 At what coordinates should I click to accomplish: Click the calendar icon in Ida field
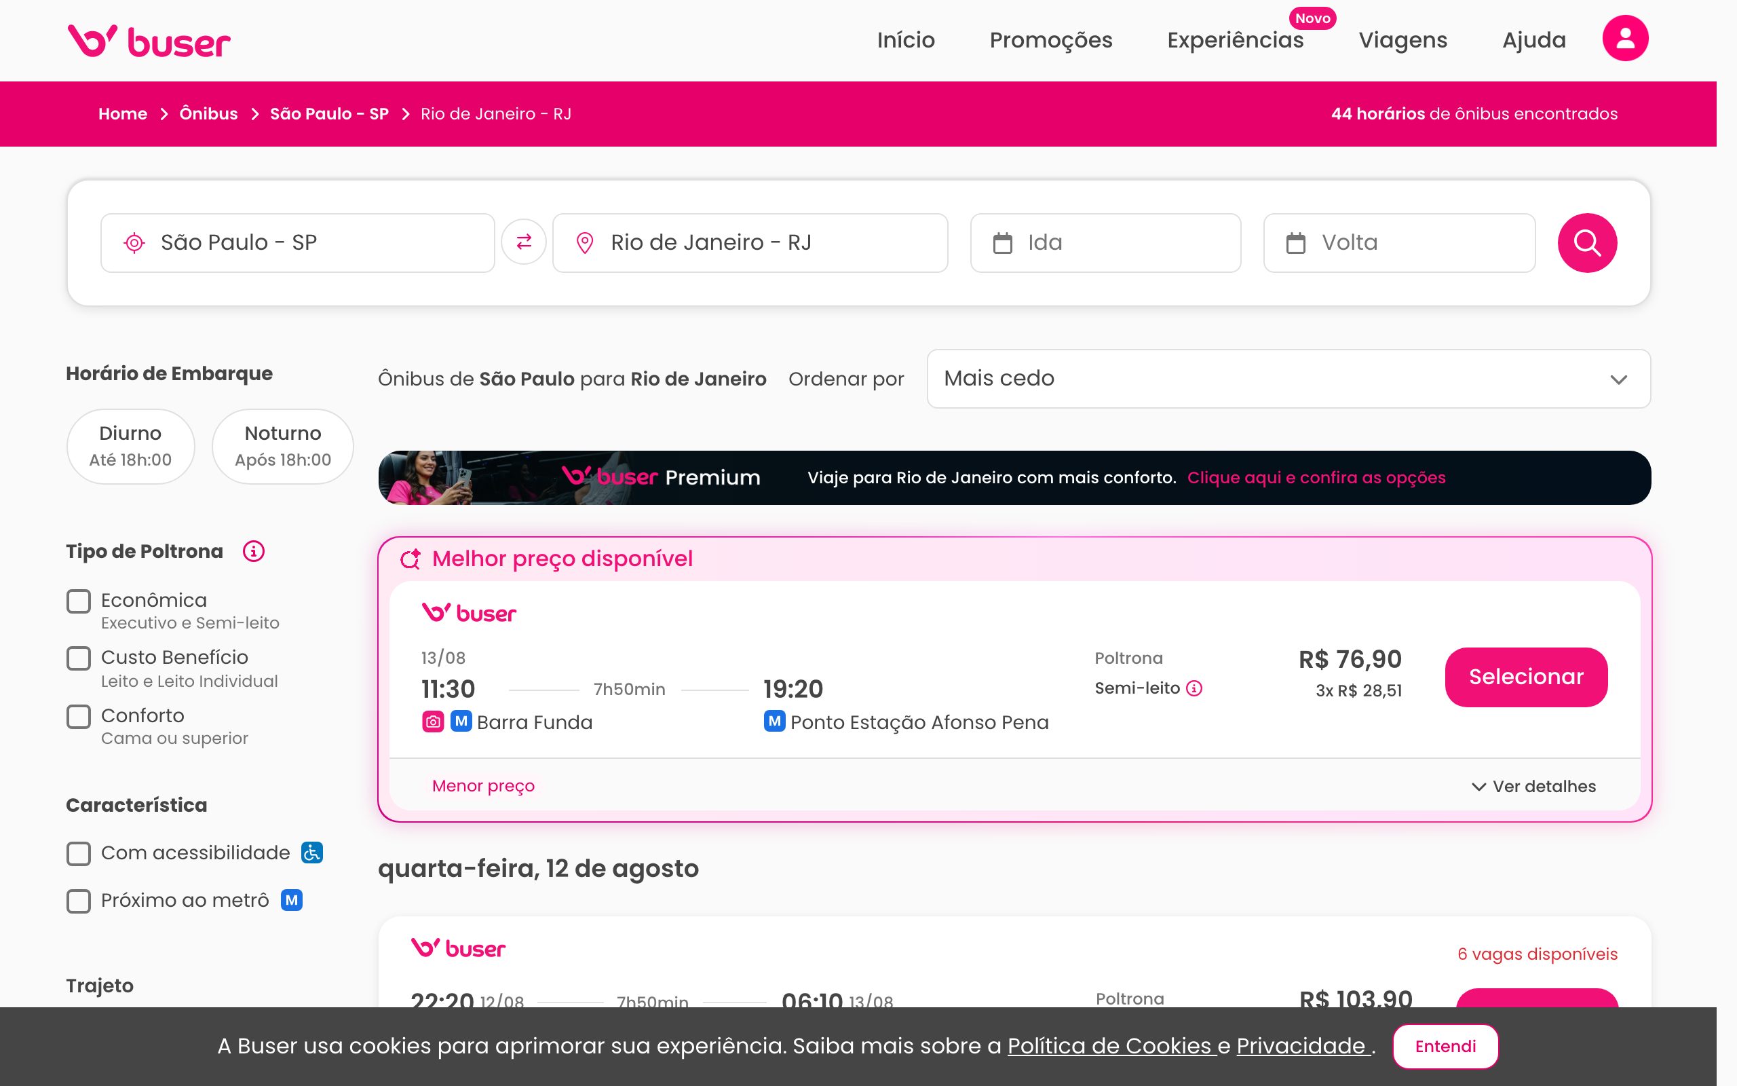[x=1003, y=243]
